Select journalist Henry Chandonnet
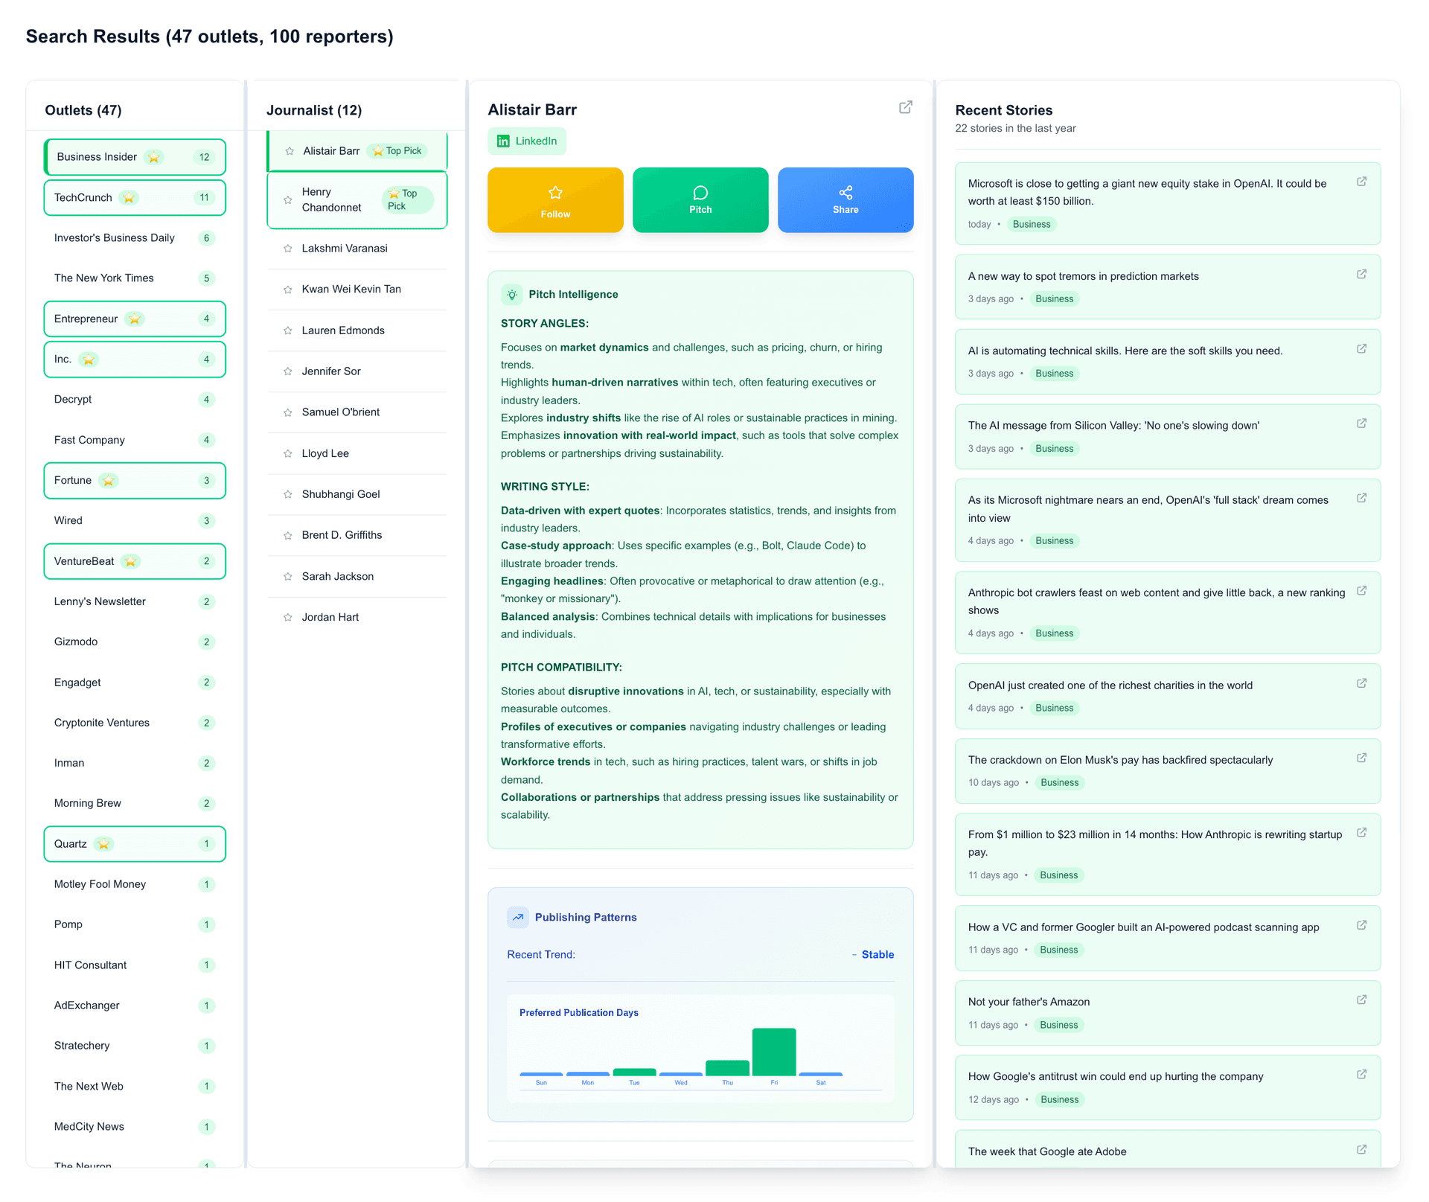The width and height of the screenshot is (1429, 1202). tap(333, 200)
